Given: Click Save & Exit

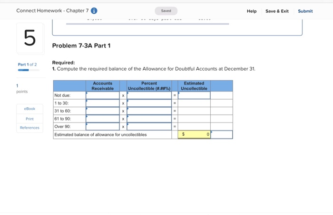Looking at the screenshot, I should (x=277, y=11).
